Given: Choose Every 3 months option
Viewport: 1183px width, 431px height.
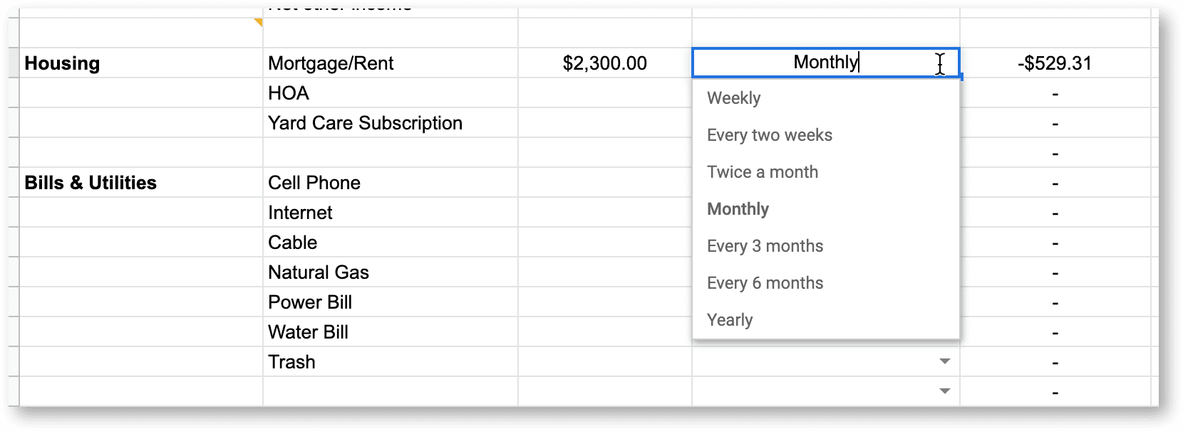Looking at the screenshot, I should 825,246.
